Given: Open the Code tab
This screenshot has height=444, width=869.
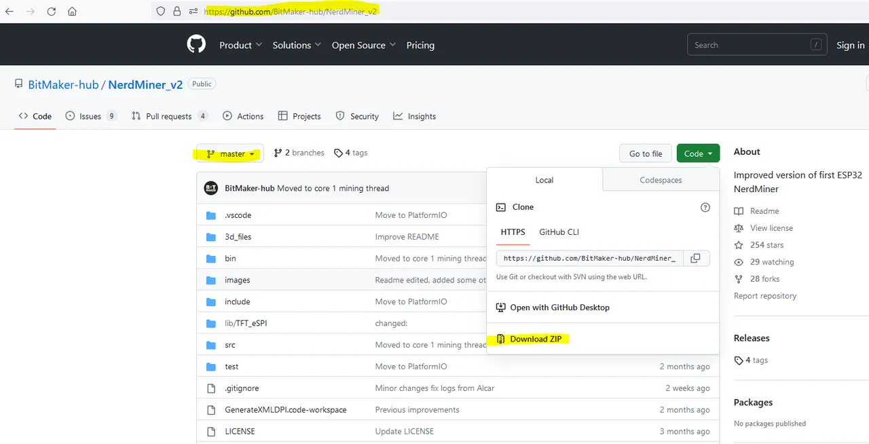Looking at the screenshot, I should click(35, 116).
